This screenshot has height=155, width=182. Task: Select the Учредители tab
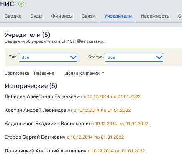118,16
